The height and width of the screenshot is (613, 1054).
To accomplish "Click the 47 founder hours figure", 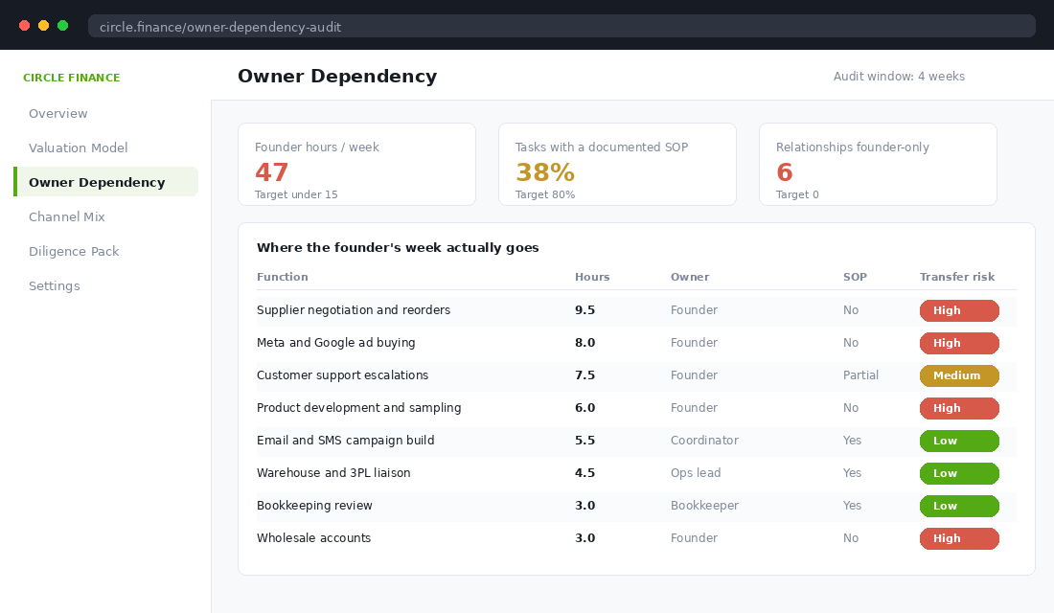I will (271, 172).
